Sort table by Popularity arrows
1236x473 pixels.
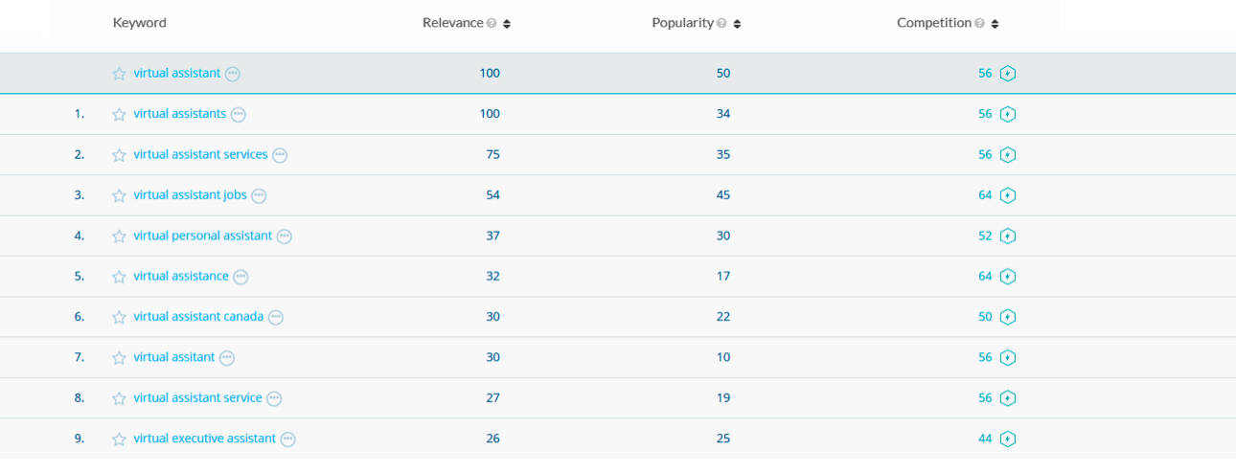pyautogui.click(x=737, y=24)
